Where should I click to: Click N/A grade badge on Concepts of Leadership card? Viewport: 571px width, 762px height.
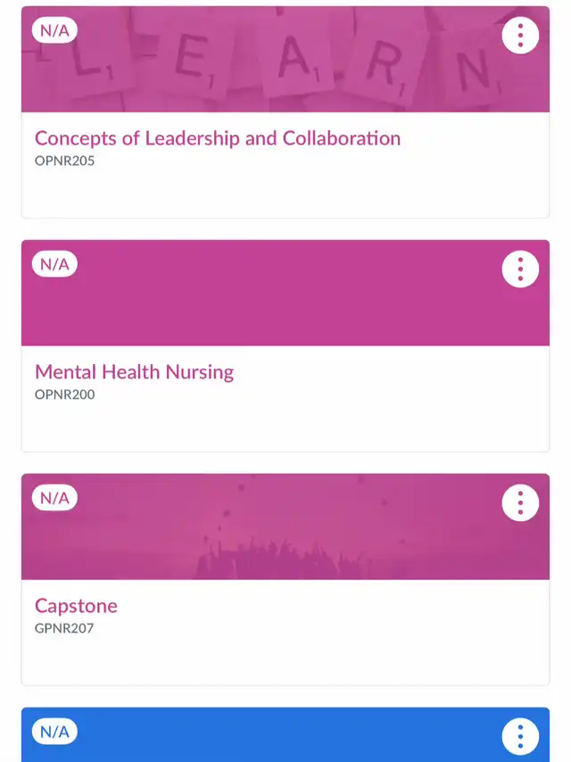click(x=54, y=30)
